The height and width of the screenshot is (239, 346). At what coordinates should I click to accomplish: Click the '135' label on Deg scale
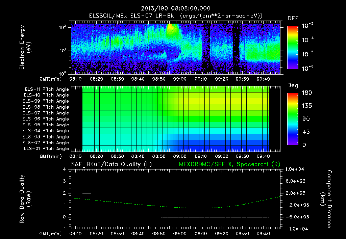tap(307, 106)
